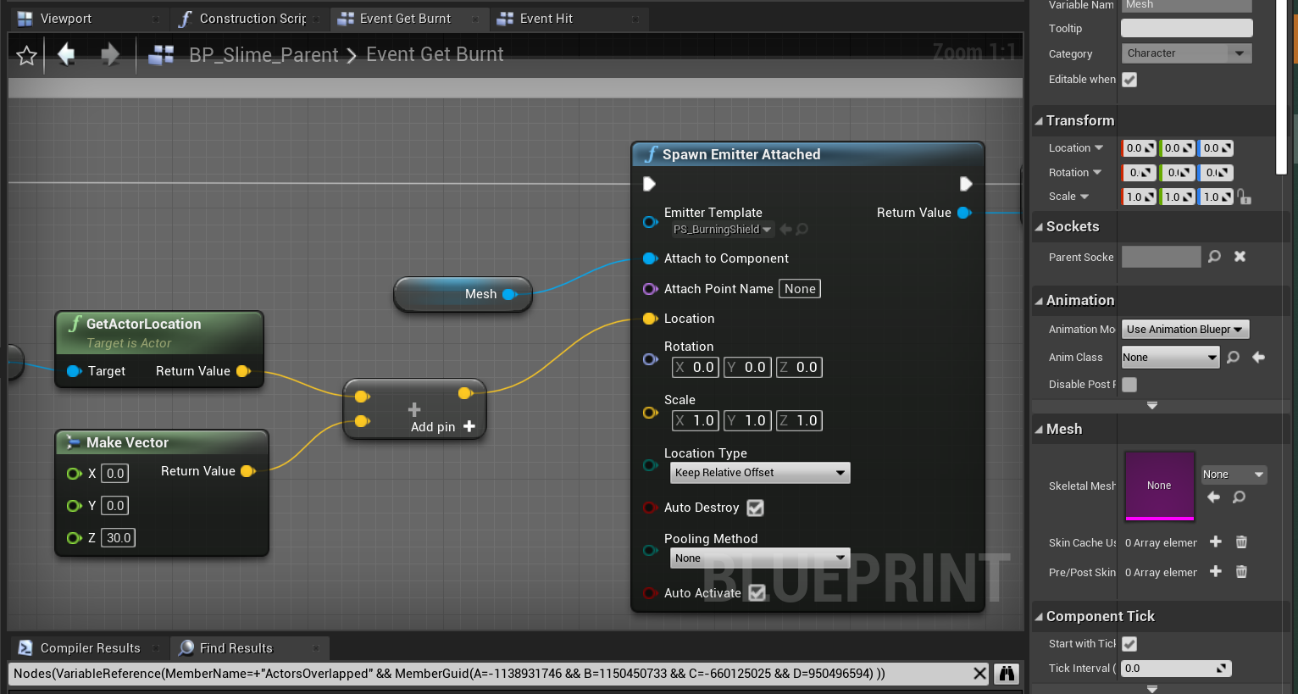Clear the find results search text
Viewport: 1298px width, 694px height.
979,674
